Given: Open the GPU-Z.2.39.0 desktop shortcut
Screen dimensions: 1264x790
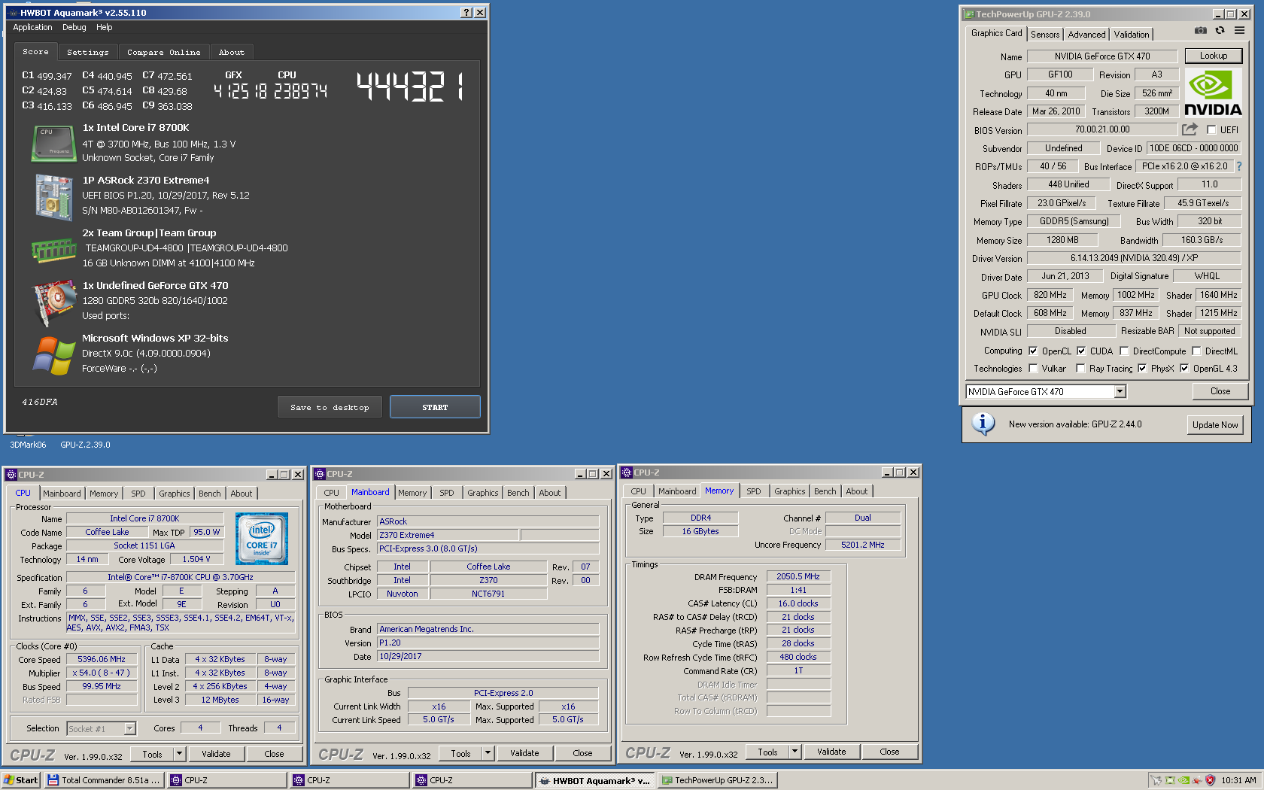Looking at the screenshot, I should (85, 445).
